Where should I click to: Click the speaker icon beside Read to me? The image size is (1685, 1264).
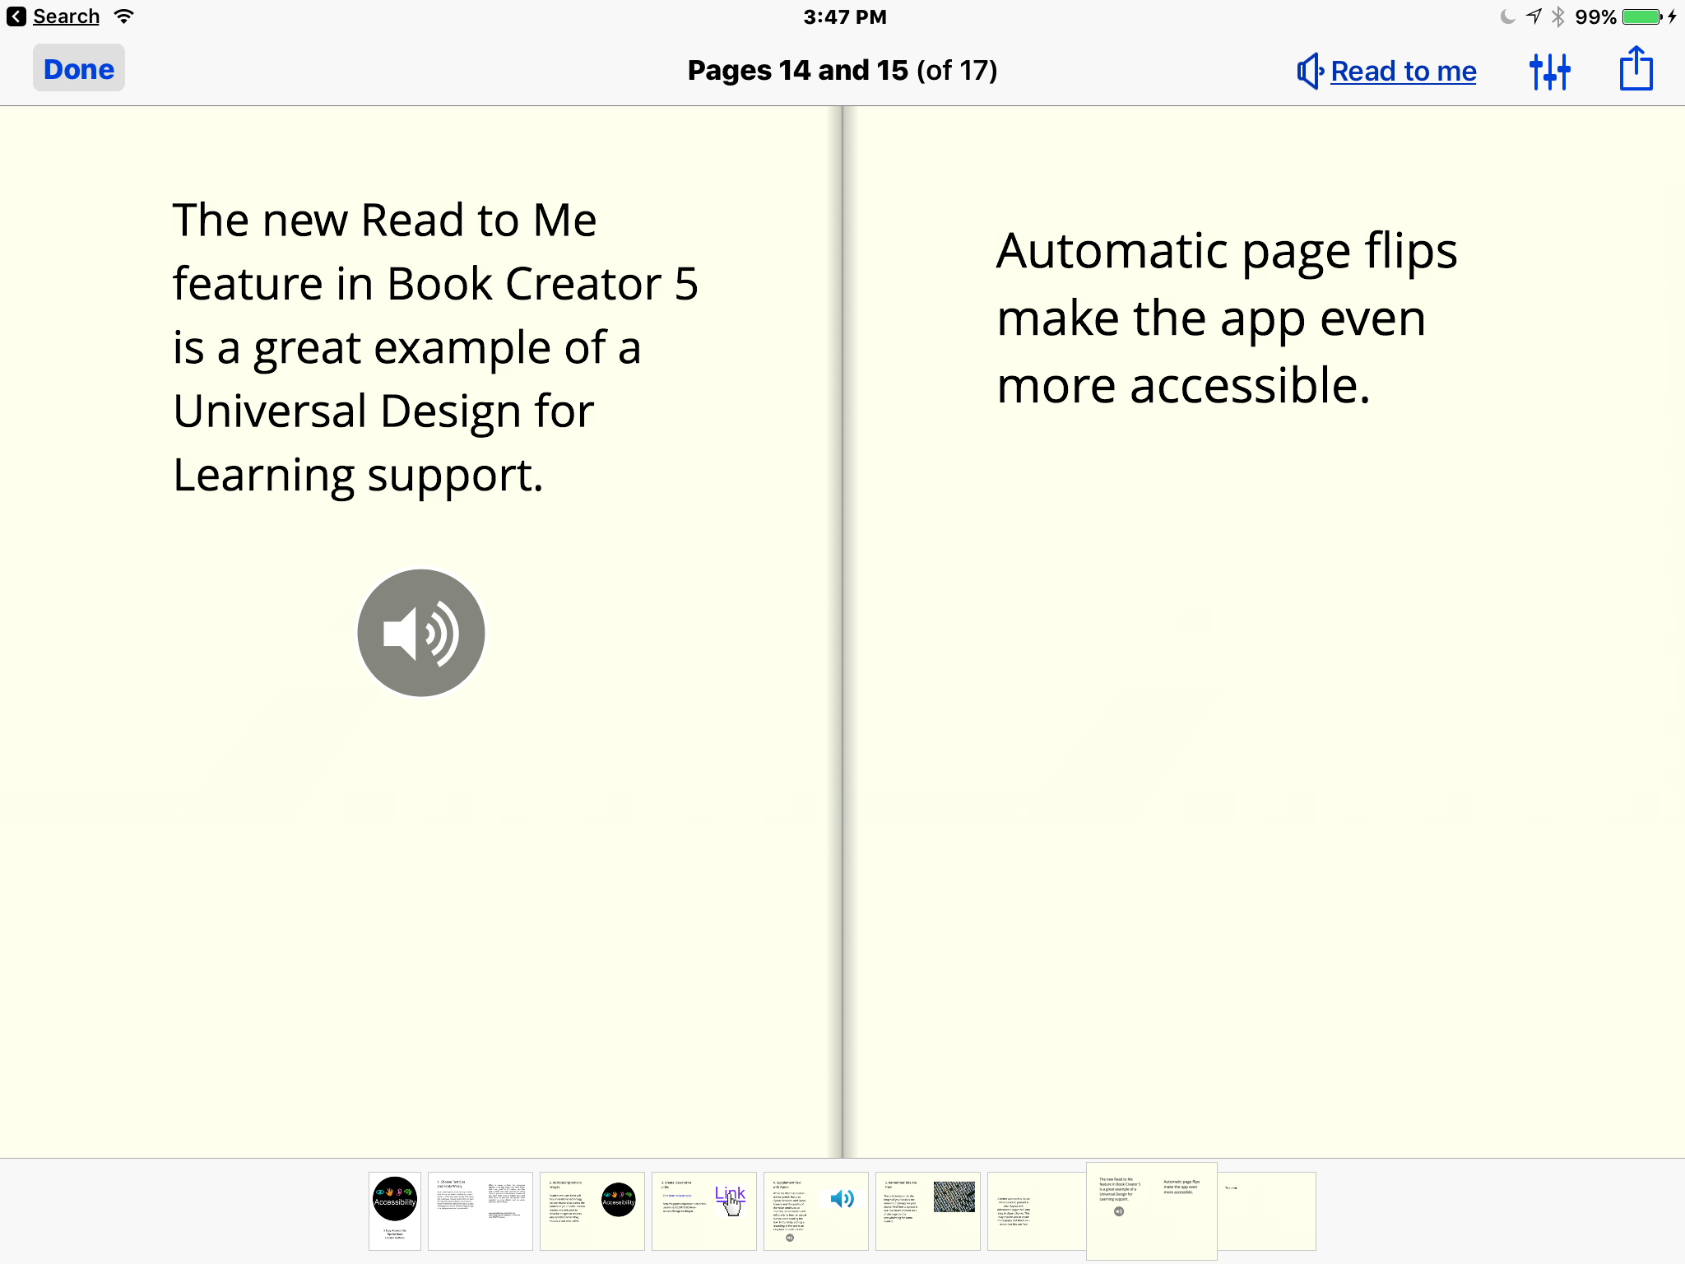click(1309, 71)
